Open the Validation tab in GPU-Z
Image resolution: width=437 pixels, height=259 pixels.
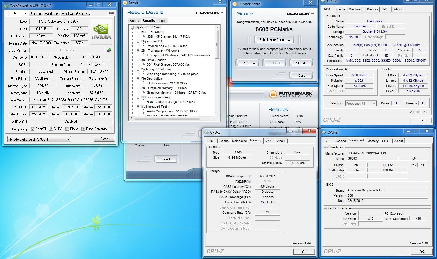point(52,14)
